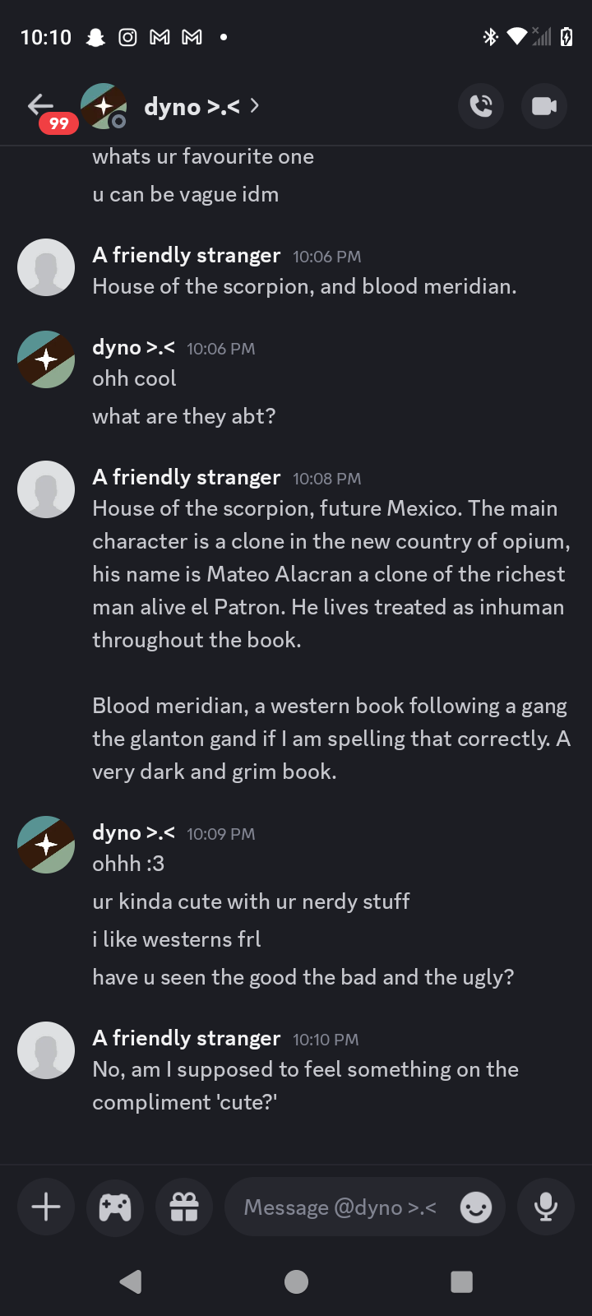Screen dimensions: 592x1316
Task: Tap A friendly stranger's avatar at 10:06 PM
Action: [46, 267]
